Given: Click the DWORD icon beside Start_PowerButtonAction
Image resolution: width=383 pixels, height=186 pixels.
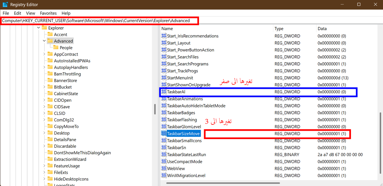Looking at the screenshot, I should [164, 50].
